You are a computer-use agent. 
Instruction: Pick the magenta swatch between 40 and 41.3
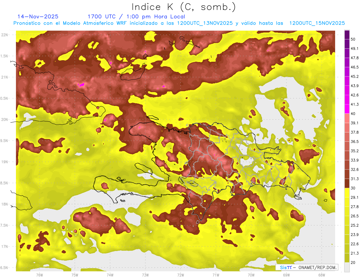pyautogui.click(x=347, y=109)
